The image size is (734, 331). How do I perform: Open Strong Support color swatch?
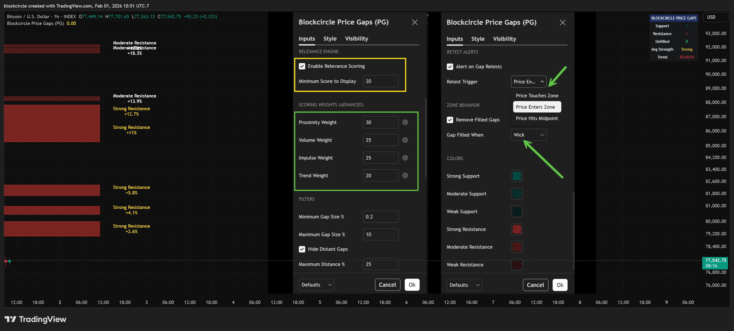click(x=517, y=176)
